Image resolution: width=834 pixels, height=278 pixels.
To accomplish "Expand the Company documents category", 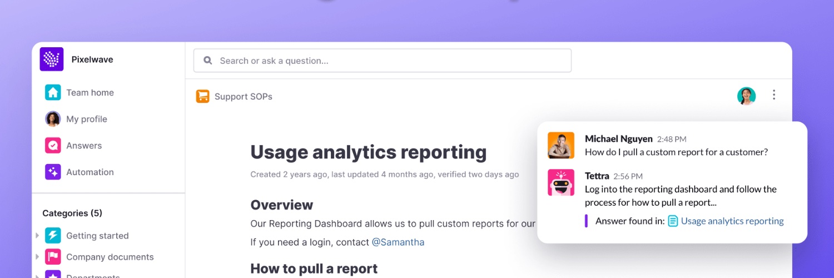I will (x=37, y=257).
